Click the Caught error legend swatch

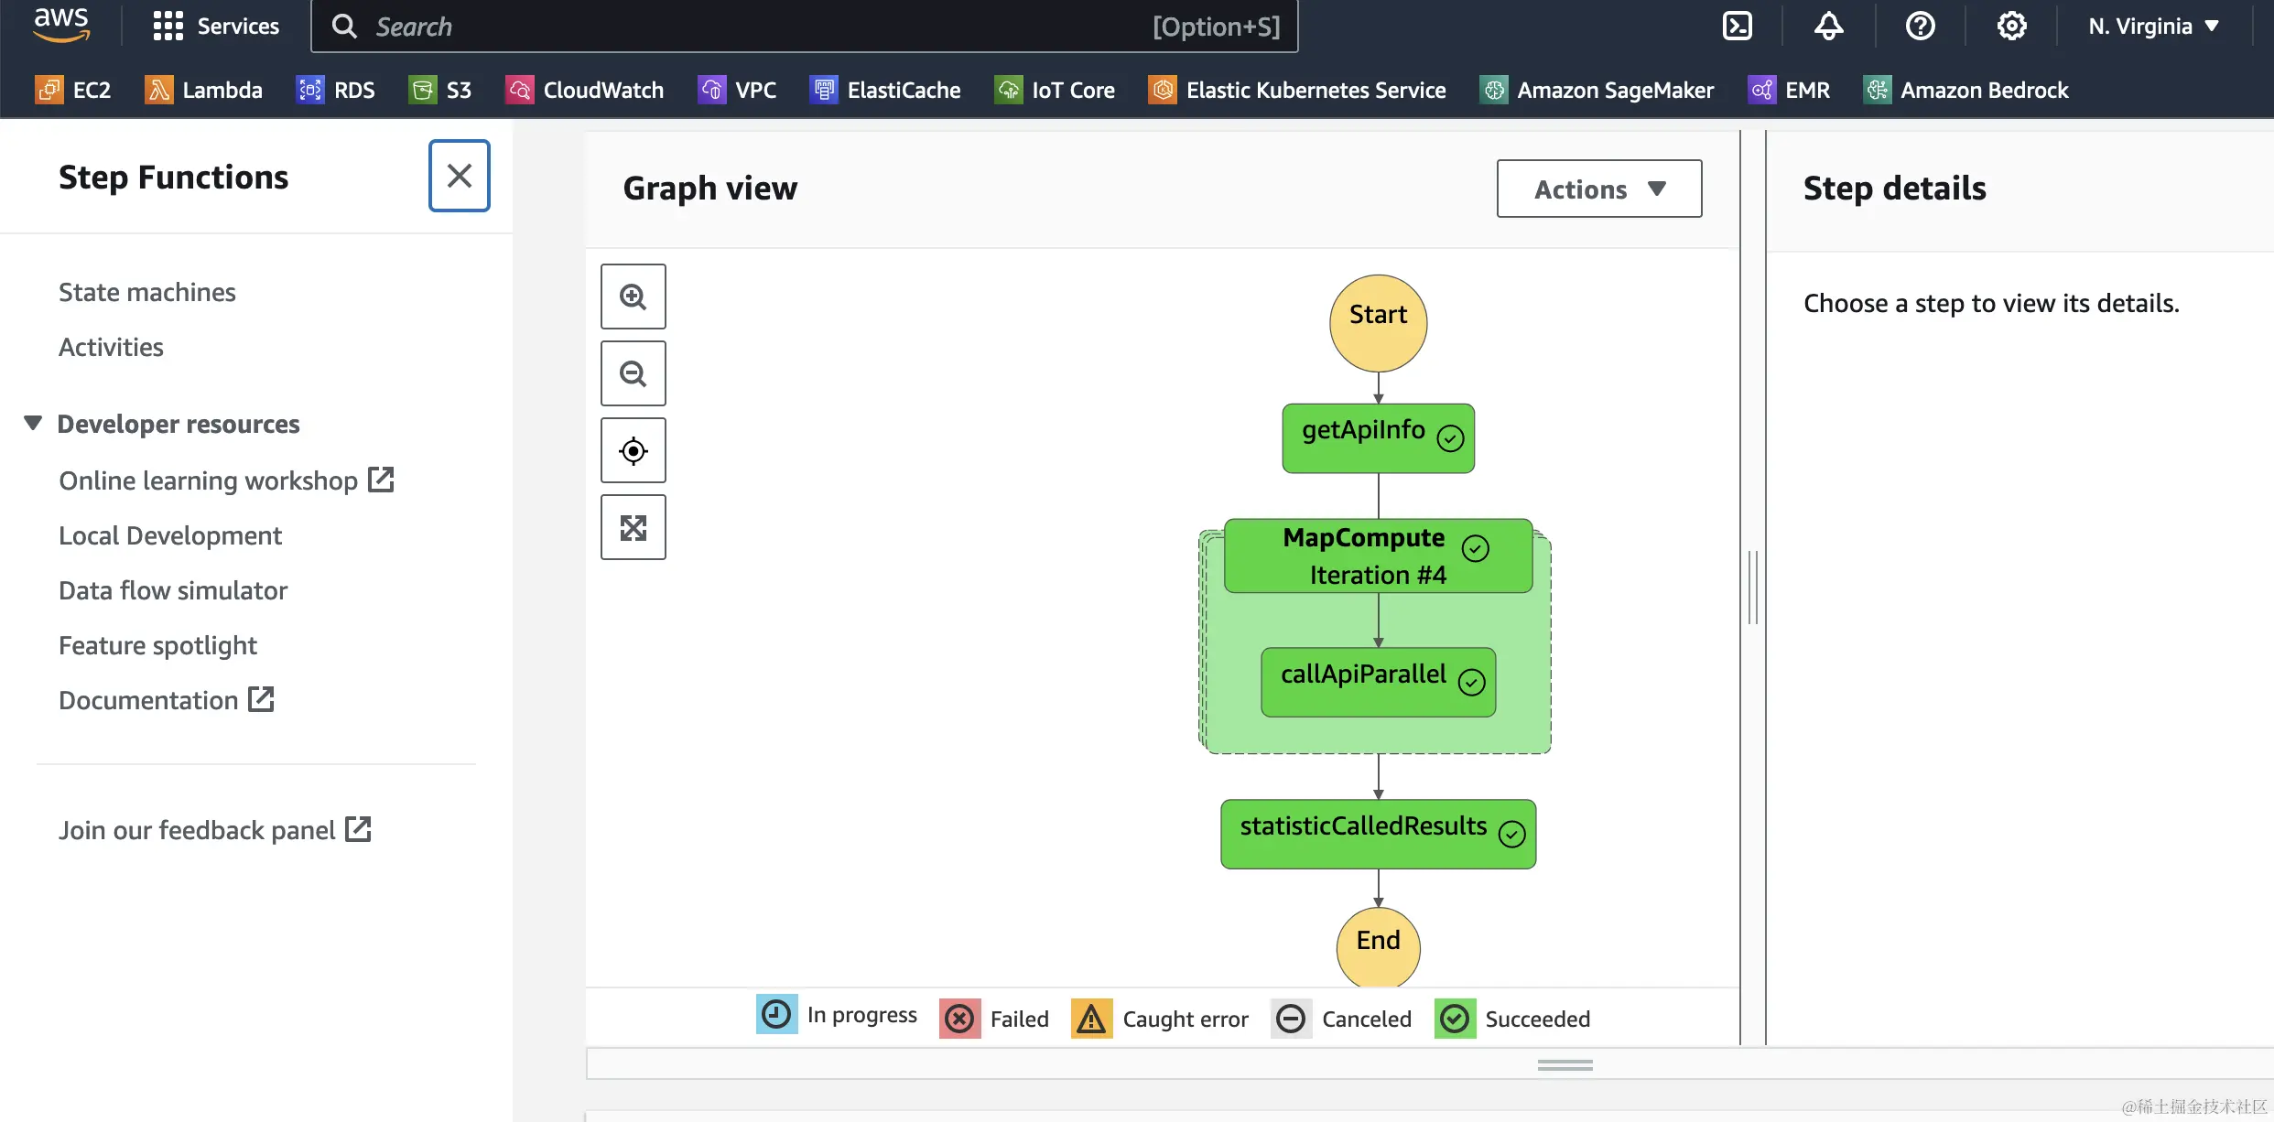[1091, 1019]
